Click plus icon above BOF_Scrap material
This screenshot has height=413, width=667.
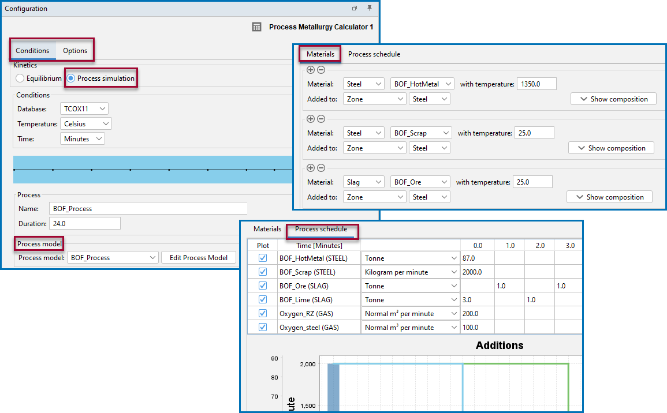pos(311,119)
